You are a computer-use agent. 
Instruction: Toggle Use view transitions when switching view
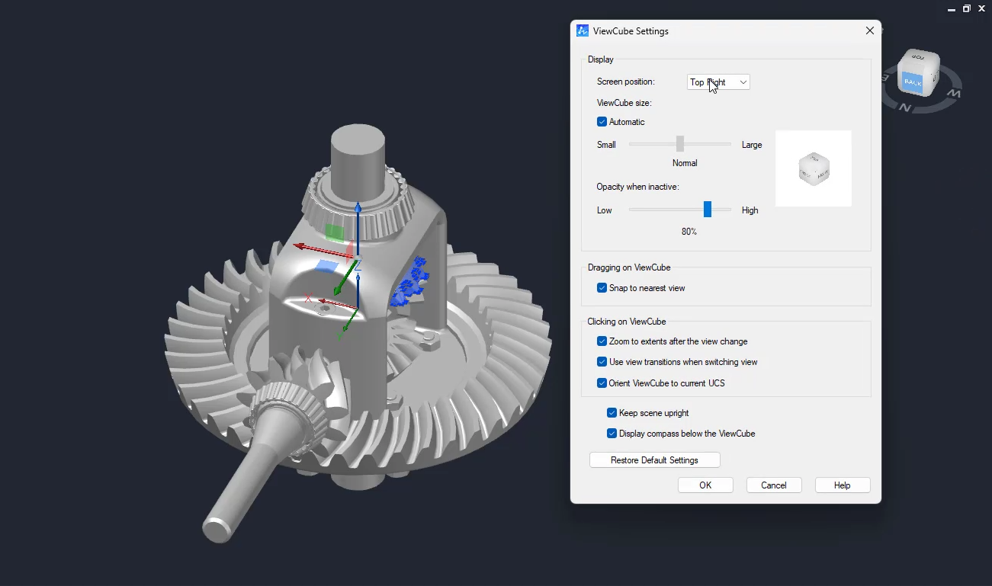click(x=602, y=362)
